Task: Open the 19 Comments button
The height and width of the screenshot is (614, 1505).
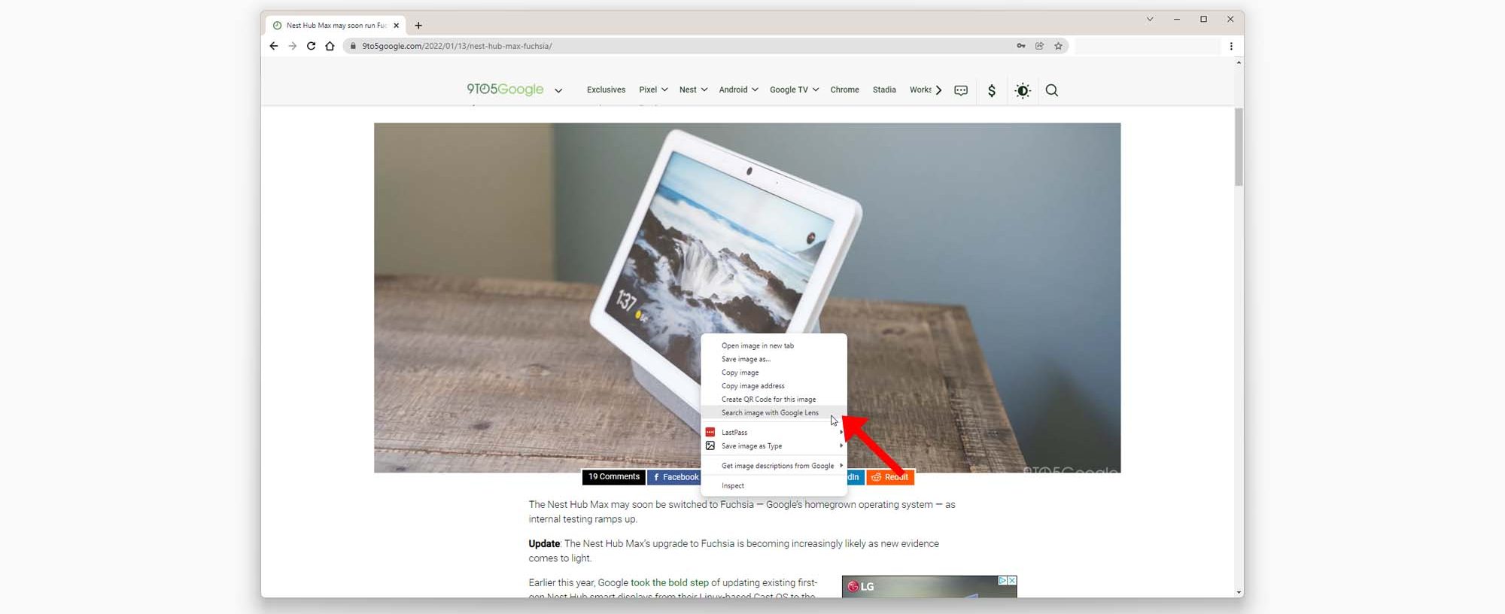Action: click(x=613, y=477)
